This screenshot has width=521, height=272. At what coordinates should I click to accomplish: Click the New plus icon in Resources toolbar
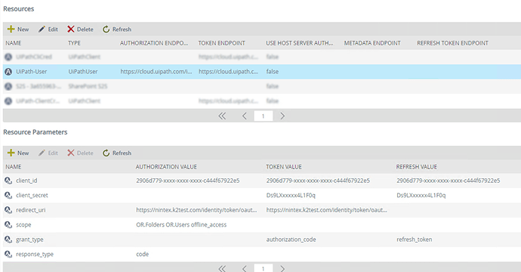[x=11, y=29]
